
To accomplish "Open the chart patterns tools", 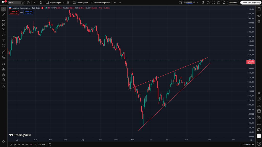I will coord(4,25).
